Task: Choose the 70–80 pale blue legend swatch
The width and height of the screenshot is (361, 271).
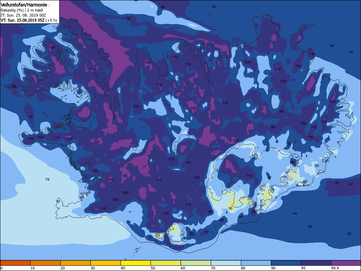Action: pyautogui.click(x=226, y=263)
